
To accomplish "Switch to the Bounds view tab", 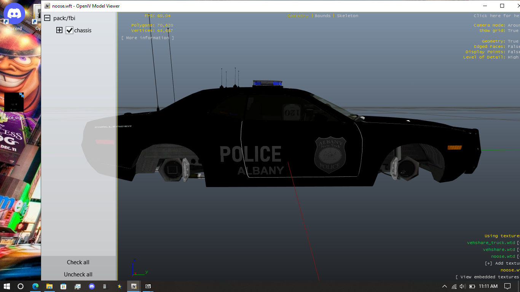I will (323, 16).
